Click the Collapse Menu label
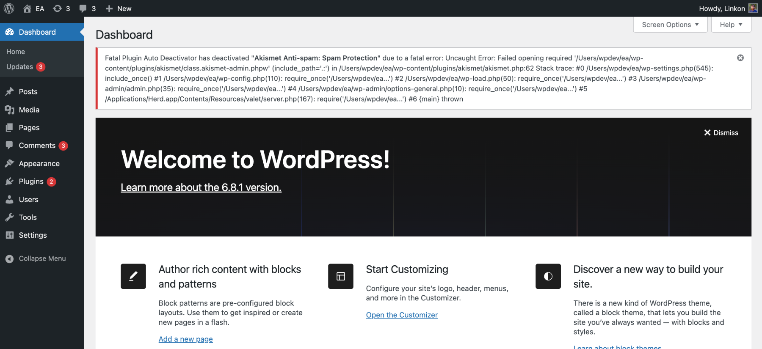This screenshot has width=762, height=349. pos(42,258)
